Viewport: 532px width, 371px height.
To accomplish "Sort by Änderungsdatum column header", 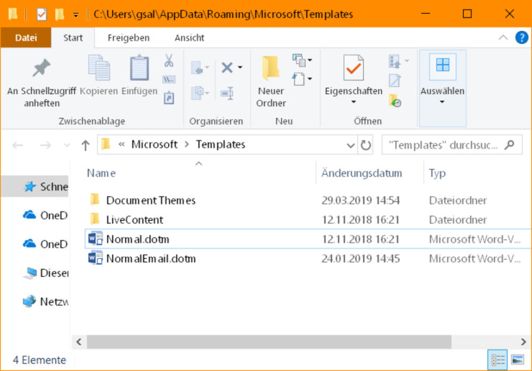I will 362,173.
